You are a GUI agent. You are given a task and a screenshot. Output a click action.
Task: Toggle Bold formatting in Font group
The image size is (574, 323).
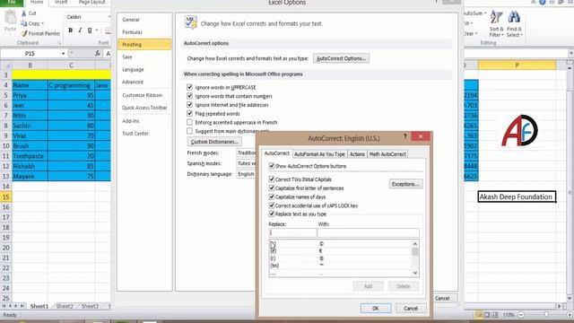point(70,31)
